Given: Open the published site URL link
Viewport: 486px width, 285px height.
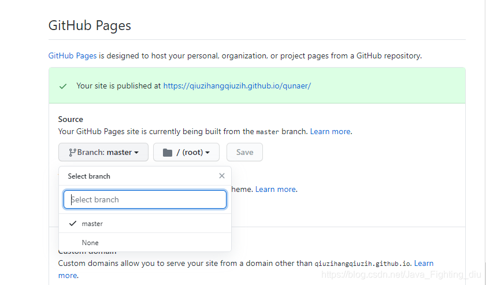Looking at the screenshot, I should [x=237, y=86].
